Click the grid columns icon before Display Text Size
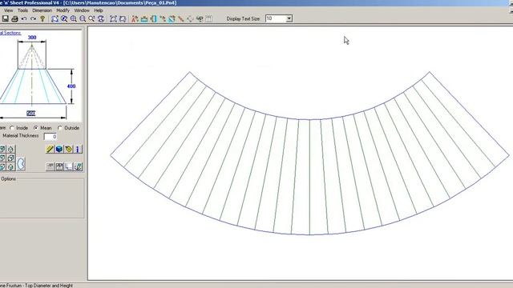513x288 pixels. click(208, 18)
